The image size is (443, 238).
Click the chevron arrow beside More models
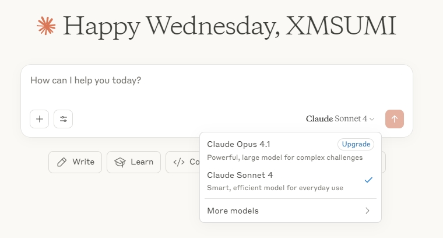[367, 211]
